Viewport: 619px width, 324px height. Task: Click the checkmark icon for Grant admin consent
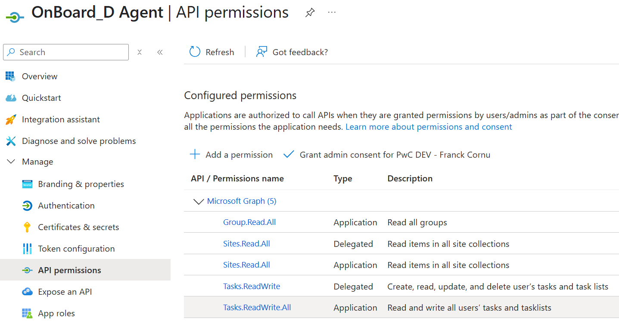pos(289,154)
